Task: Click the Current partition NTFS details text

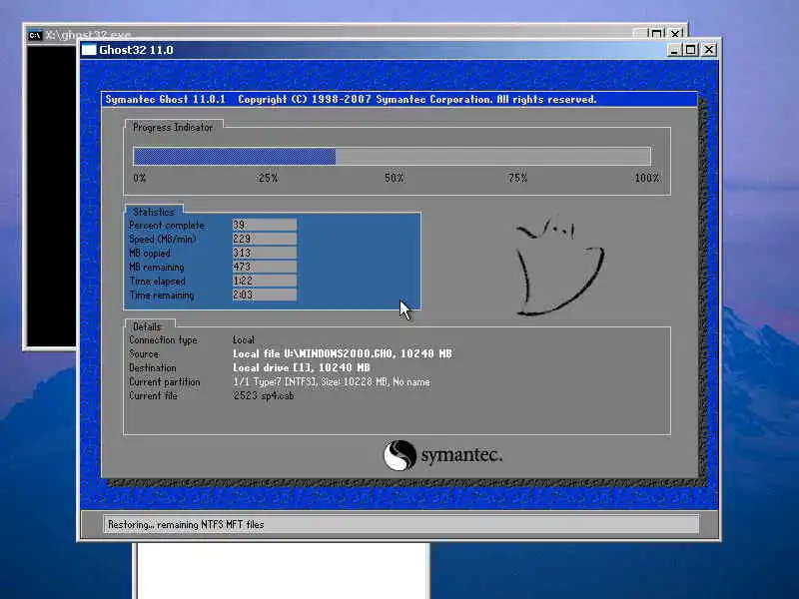Action: tap(332, 381)
